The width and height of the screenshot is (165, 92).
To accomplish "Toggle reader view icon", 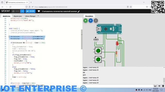I will [x=128, y=7].
